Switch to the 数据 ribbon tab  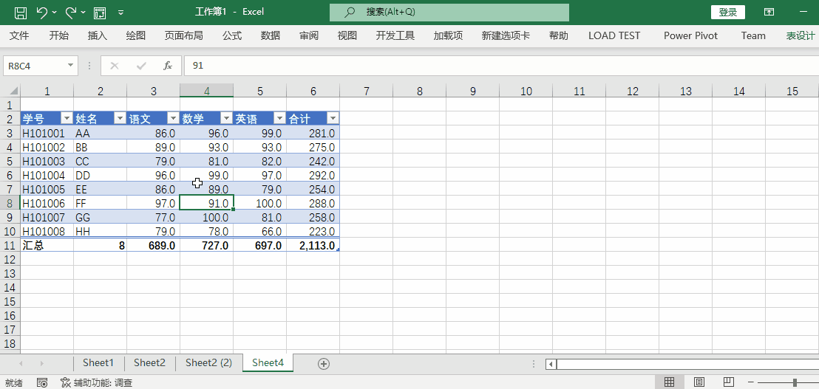[x=270, y=35]
